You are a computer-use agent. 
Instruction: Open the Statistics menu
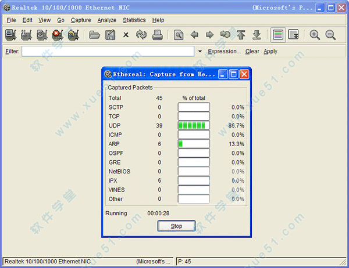(134, 20)
